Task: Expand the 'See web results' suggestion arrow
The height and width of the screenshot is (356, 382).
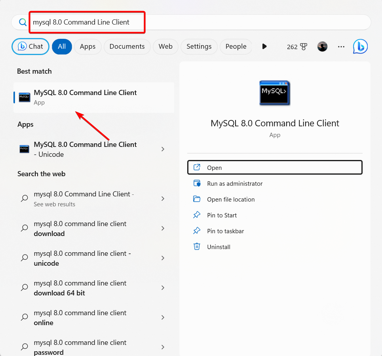Action: click(x=163, y=198)
